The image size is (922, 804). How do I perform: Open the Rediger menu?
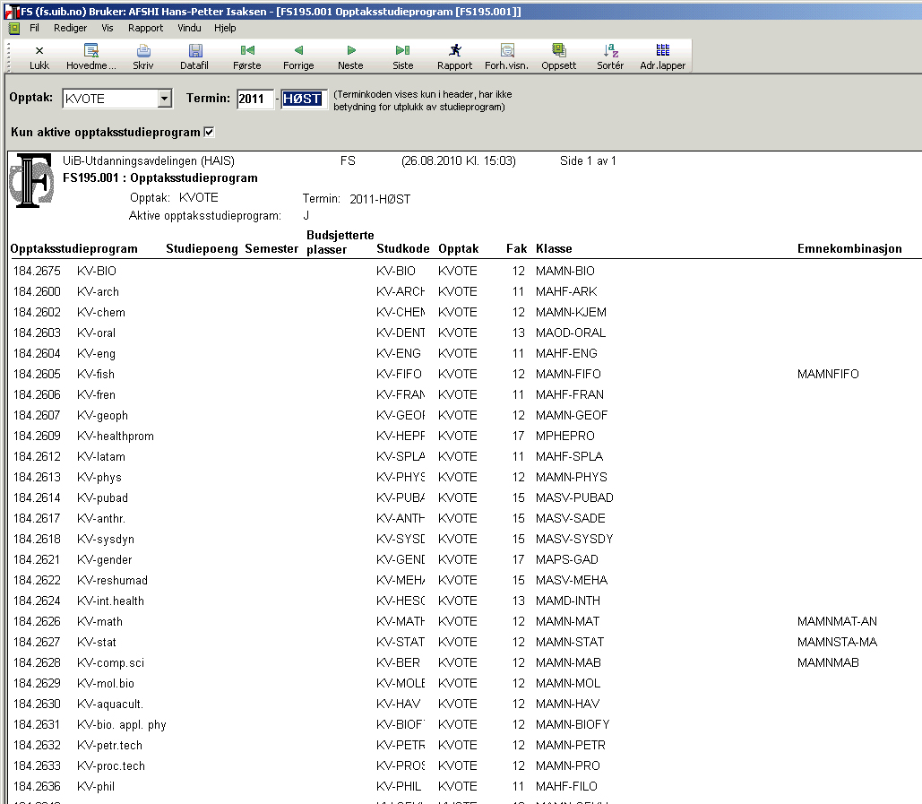pos(70,28)
